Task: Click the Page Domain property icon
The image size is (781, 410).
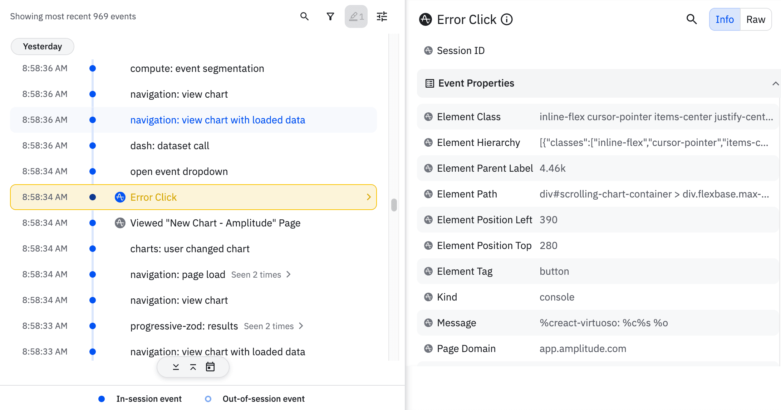Action: pyautogui.click(x=428, y=348)
